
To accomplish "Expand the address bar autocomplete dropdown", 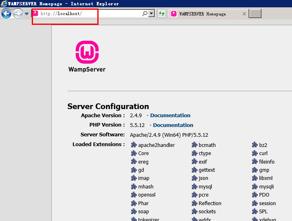I will tap(151, 14).
